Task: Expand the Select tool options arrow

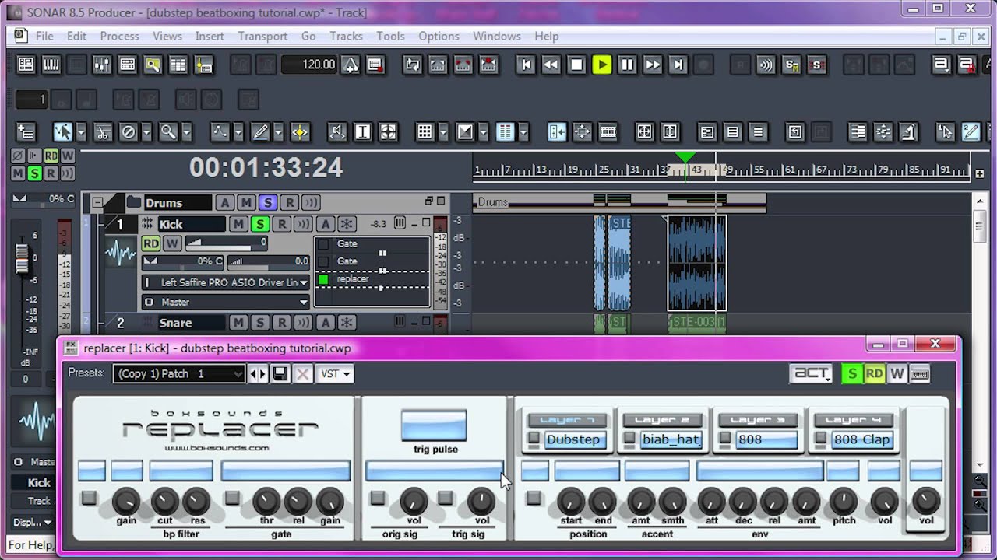Action: [81, 132]
